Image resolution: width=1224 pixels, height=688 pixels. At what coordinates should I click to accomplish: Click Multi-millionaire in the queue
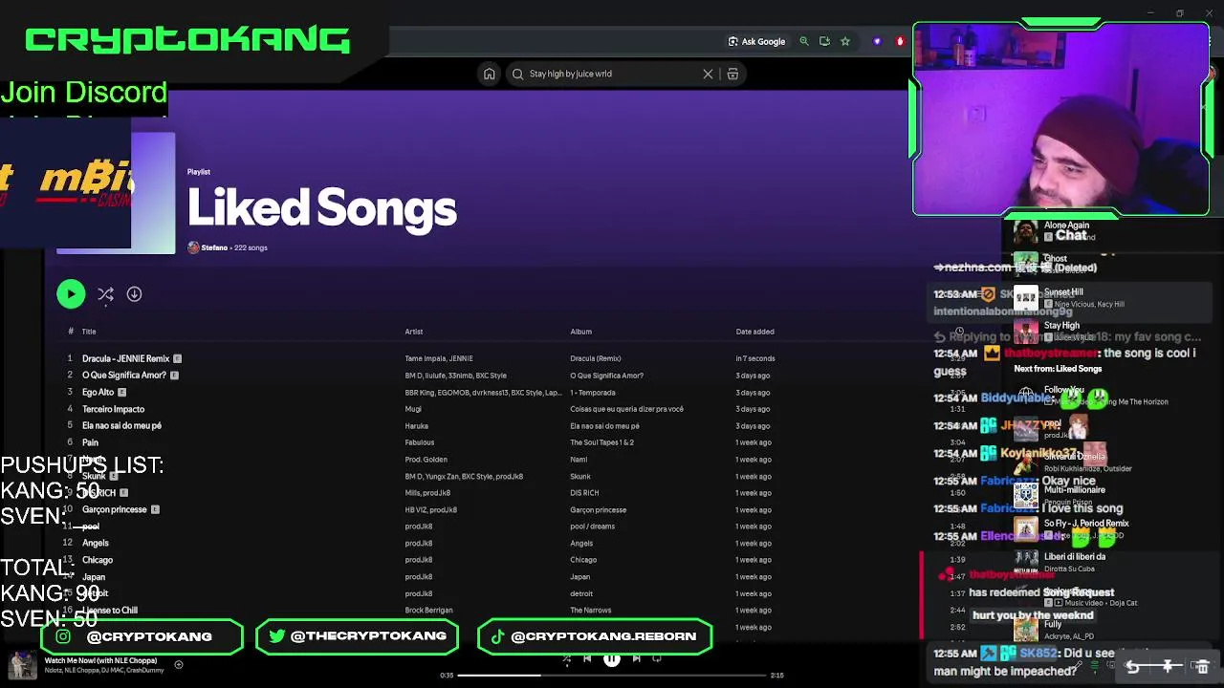pyautogui.click(x=1075, y=489)
